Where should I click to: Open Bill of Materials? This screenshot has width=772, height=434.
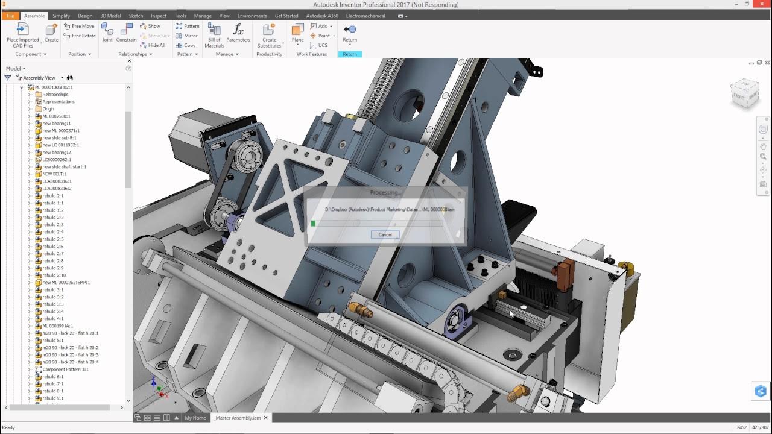point(214,35)
